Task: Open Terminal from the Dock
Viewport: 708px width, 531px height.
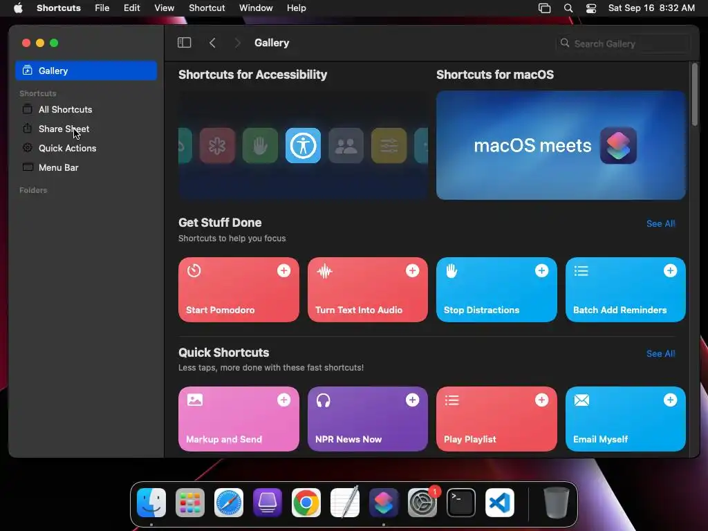Action: [461, 503]
